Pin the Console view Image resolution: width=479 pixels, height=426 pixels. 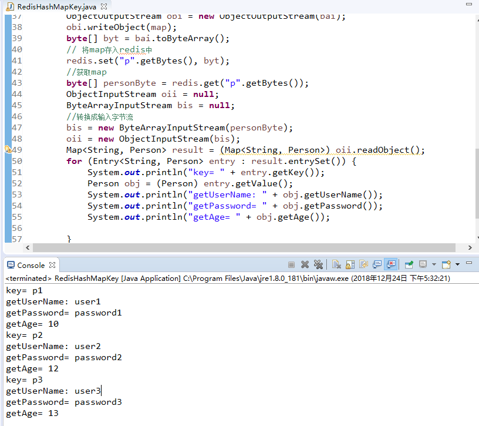(409, 264)
